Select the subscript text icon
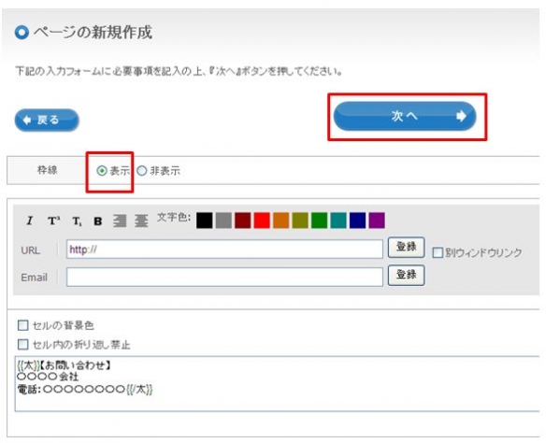This screenshot has height=443, width=560. pyautogui.click(x=77, y=221)
